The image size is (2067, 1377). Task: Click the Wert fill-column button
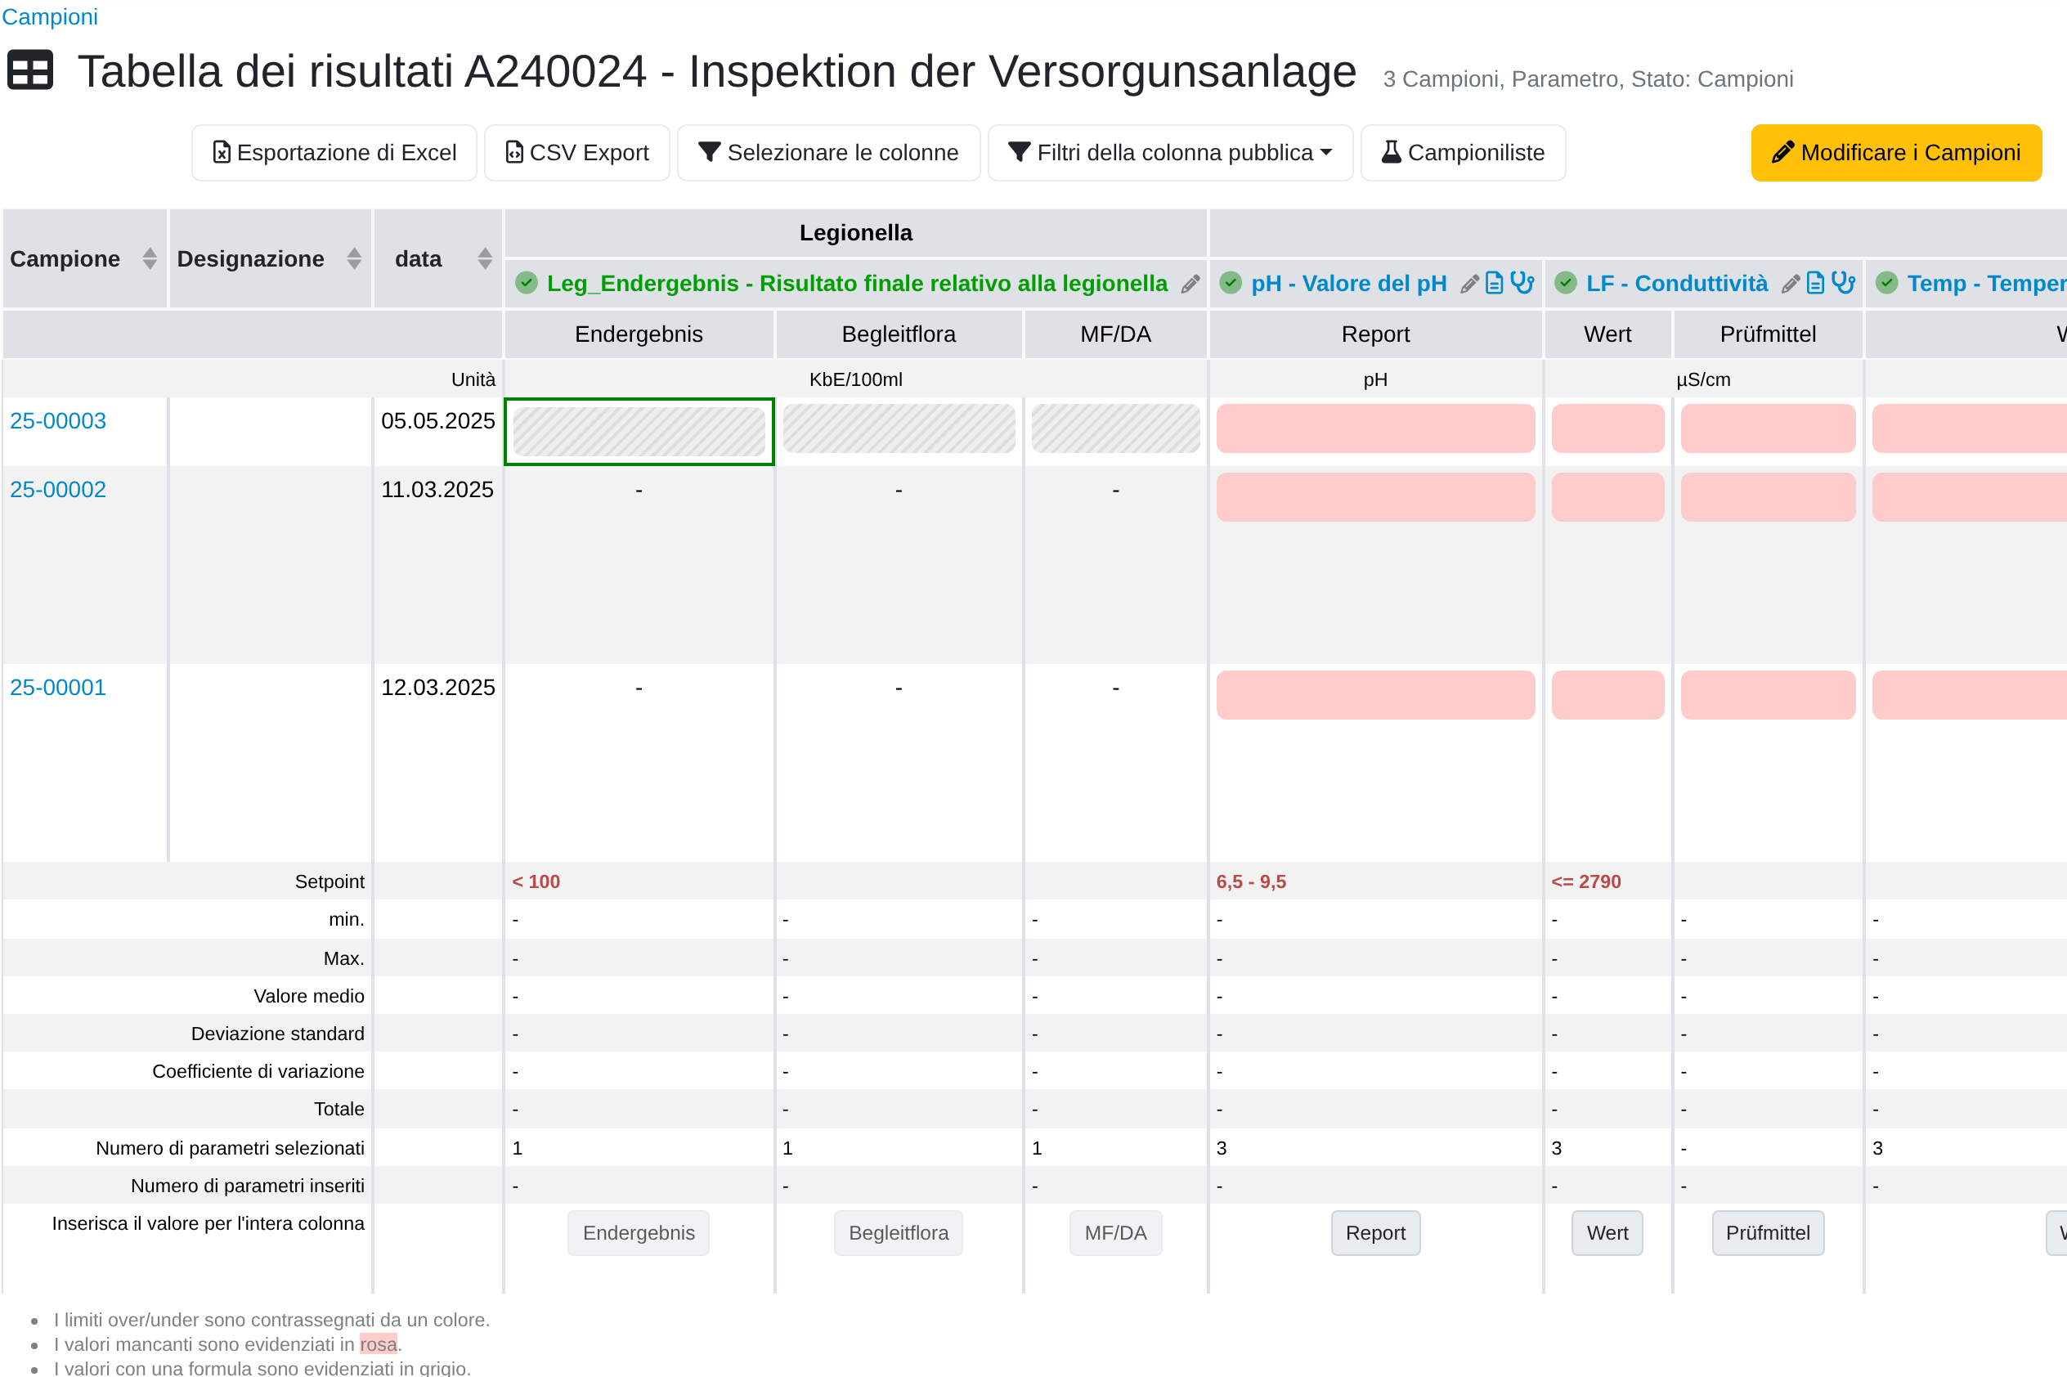pyautogui.click(x=1607, y=1233)
